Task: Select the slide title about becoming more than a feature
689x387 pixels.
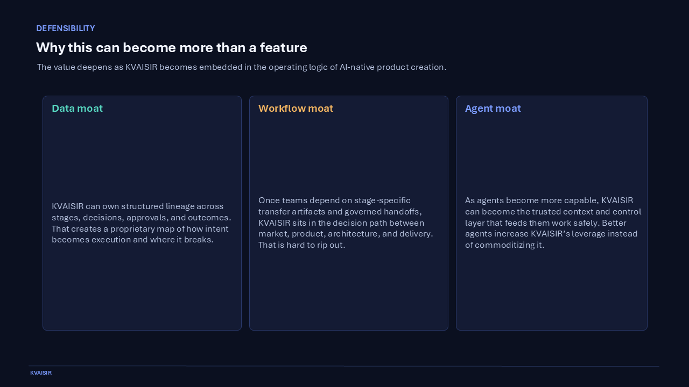Action: point(171,47)
